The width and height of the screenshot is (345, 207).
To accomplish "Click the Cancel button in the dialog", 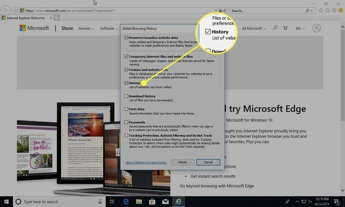I will click(208, 162).
